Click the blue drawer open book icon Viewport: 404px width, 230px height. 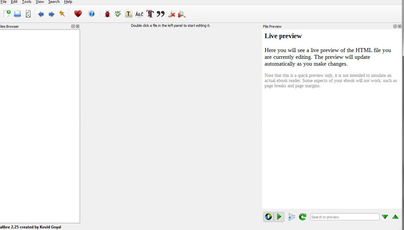click(17, 14)
